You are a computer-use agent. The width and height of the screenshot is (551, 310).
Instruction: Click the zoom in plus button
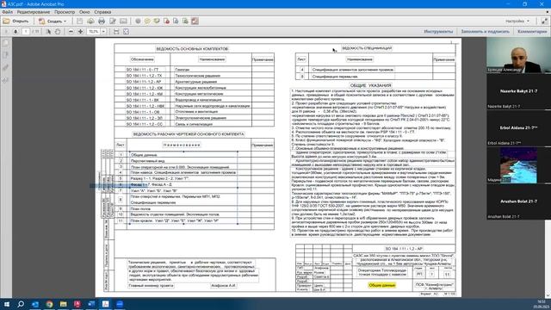pyautogui.click(x=80, y=32)
